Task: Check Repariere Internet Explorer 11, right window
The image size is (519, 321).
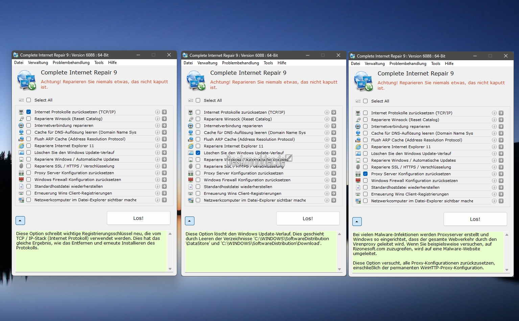Action: [x=365, y=147]
